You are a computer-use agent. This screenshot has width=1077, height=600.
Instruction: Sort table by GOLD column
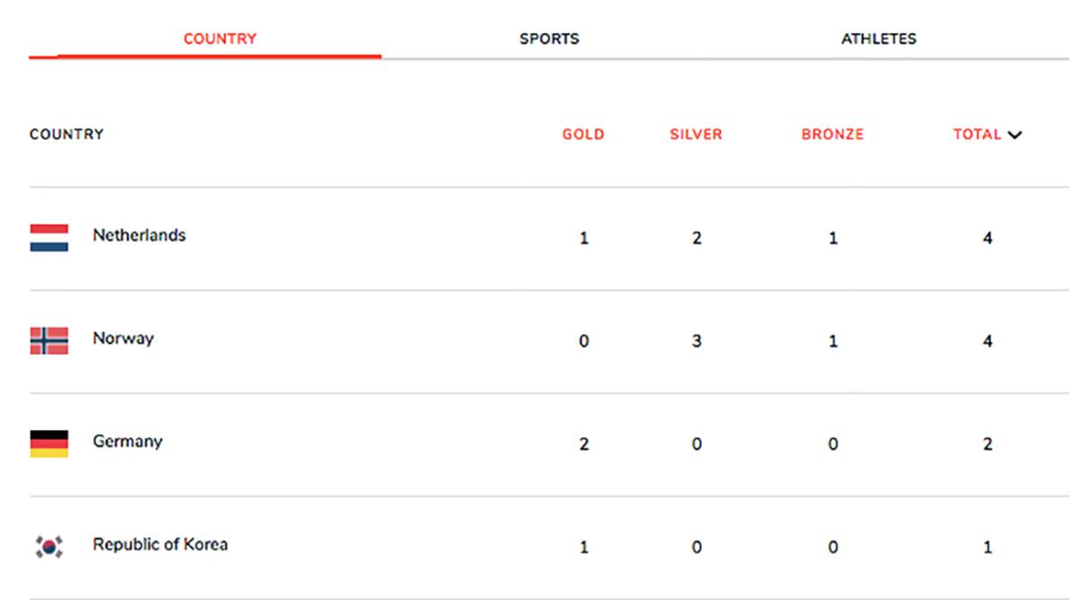(583, 135)
